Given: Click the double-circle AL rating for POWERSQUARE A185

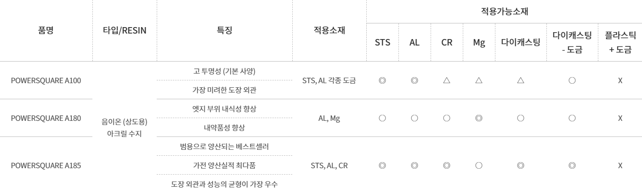Looking at the screenshot, I should pos(414,165).
